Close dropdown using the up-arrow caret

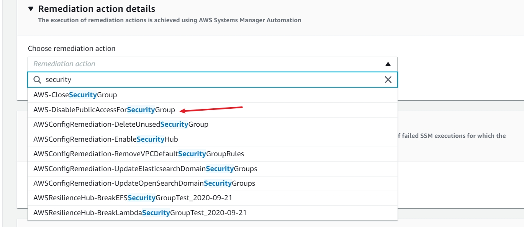tap(388, 64)
